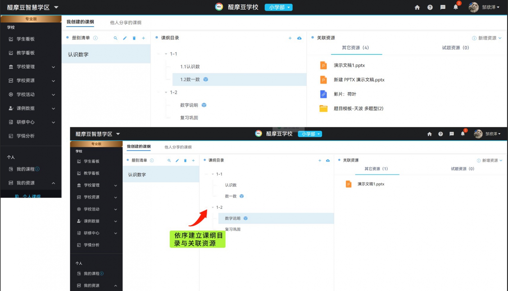Click the trash delete icon in the upper 册别清单 toolbar
The image size is (508, 291).
(x=134, y=38)
